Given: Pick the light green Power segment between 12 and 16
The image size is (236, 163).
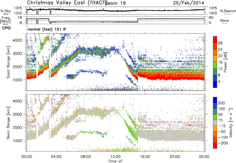Looking at the screenshot, I should pyautogui.click(x=215, y=65).
